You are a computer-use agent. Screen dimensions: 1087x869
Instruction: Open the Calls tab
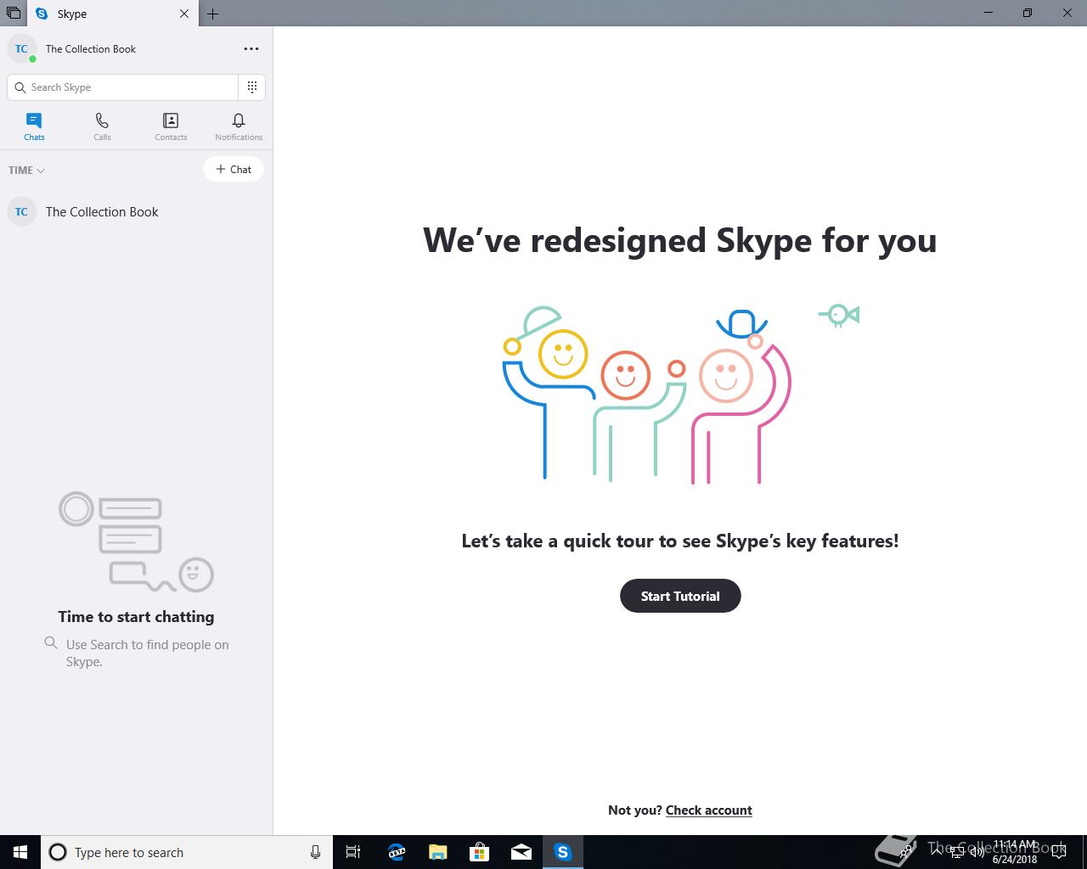[102, 126]
